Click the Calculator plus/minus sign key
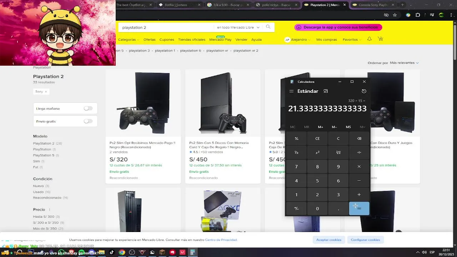The image size is (457, 257). (x=296, y=208)
